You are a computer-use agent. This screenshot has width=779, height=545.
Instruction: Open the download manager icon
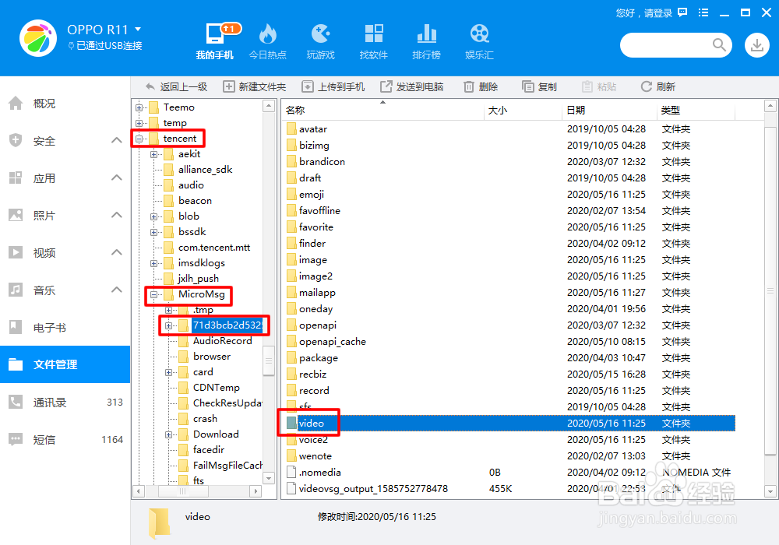[757, 45]
